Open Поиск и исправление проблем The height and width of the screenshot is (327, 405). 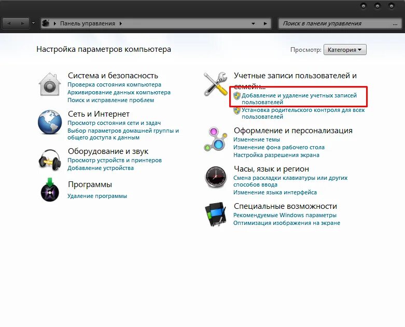tap(110, 100)
